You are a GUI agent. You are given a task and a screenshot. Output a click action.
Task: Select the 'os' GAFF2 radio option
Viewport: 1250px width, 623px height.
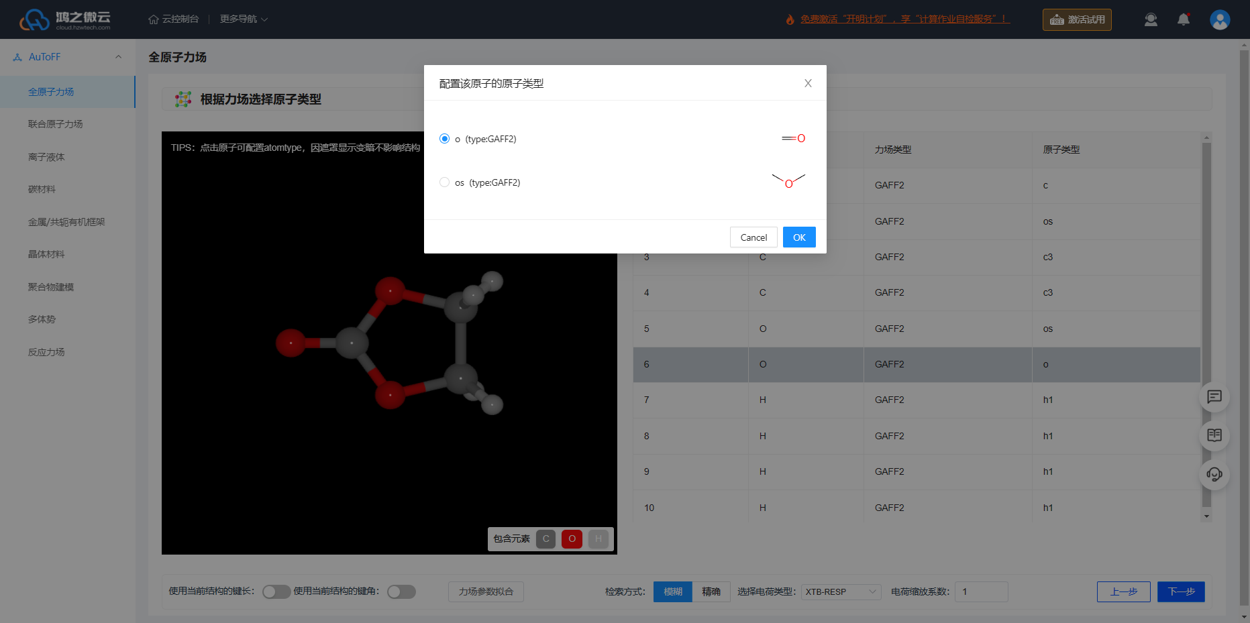[x=444, y=182]
